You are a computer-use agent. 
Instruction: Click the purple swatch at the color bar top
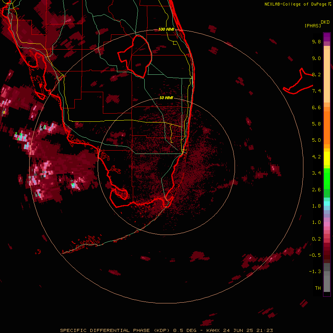(x=327, y=37)
